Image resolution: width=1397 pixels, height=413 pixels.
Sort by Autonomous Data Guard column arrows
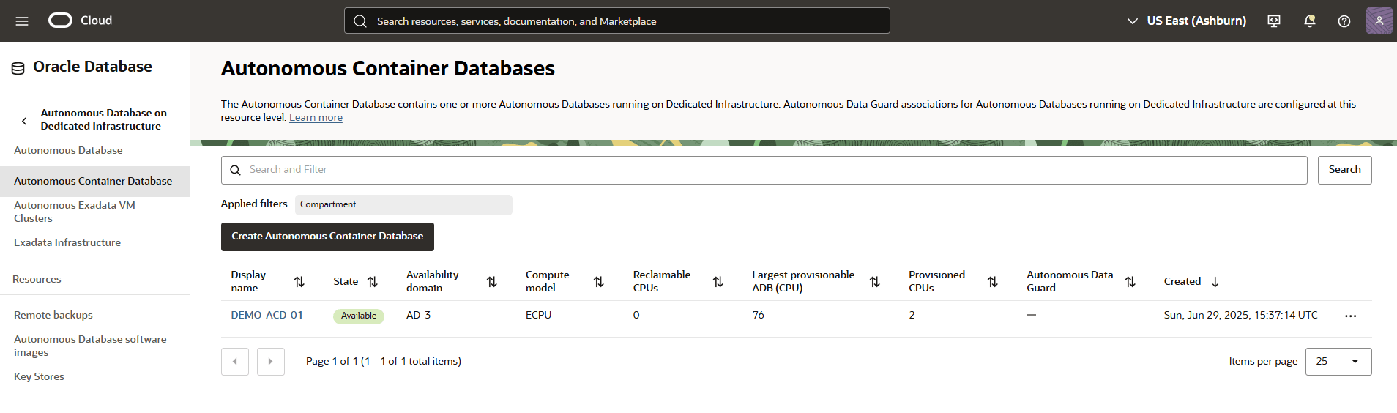point(1130,282)
